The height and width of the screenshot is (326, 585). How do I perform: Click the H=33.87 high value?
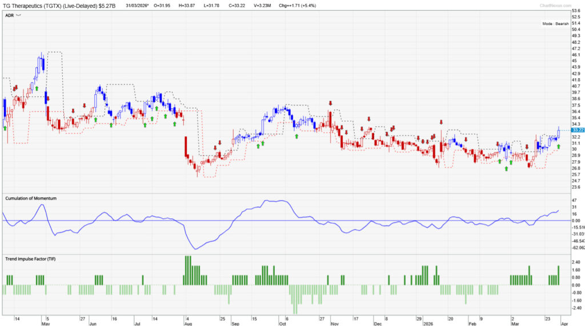click(186, 6)
